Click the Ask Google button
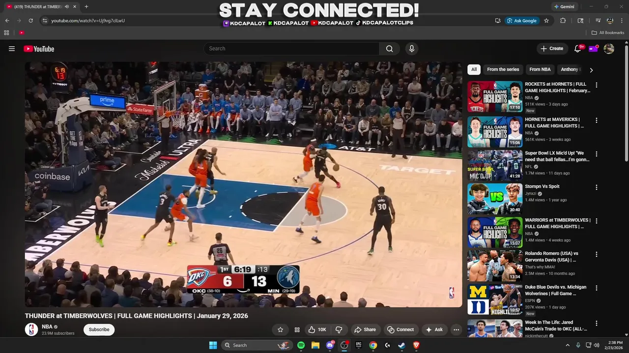The width and height of the screenshot is (629, 353). pyautogui.click(x=522, y=21)
